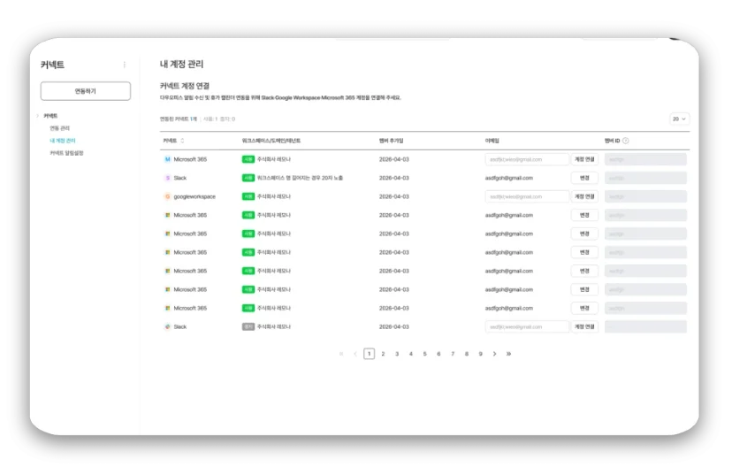Click the text '워크스페이스 명 길어지는 경우 20자 노출'
The width and height of the screenshot is (732, 467).
(301, 178)
